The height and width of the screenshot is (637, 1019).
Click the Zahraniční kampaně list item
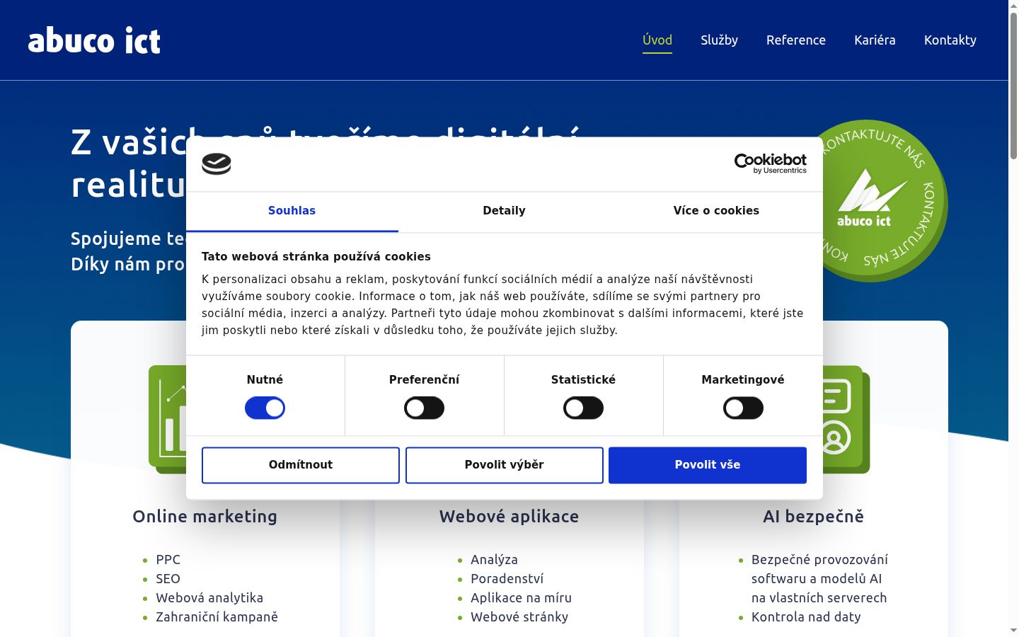point(217,617)
